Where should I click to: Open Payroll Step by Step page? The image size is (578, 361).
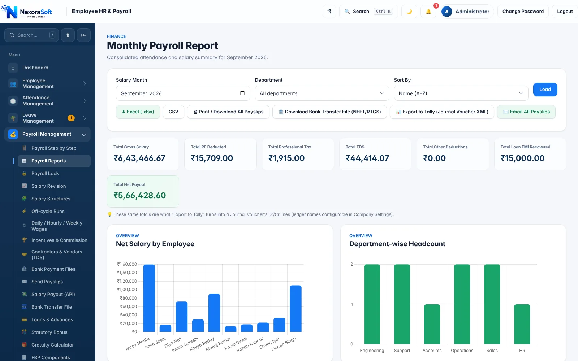(x=54, y=148)
